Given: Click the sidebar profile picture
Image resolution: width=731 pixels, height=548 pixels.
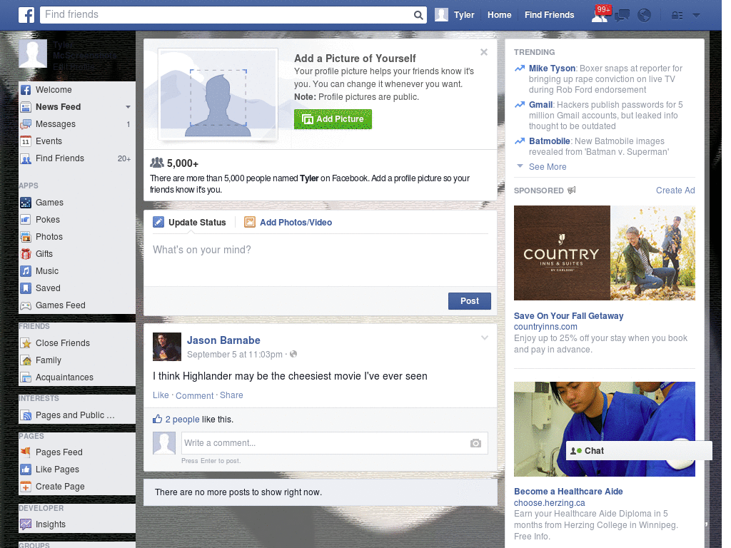Looking at the screenshot, I should (x=33, y=54).
